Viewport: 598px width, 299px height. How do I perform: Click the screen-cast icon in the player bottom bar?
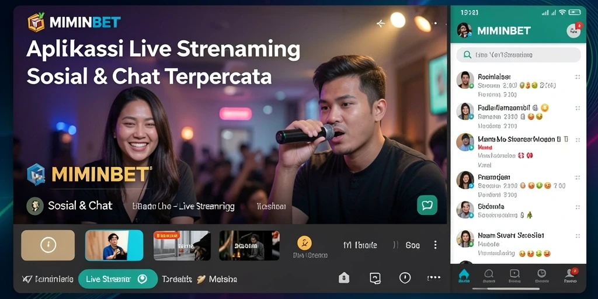click(x=376, y=278)
